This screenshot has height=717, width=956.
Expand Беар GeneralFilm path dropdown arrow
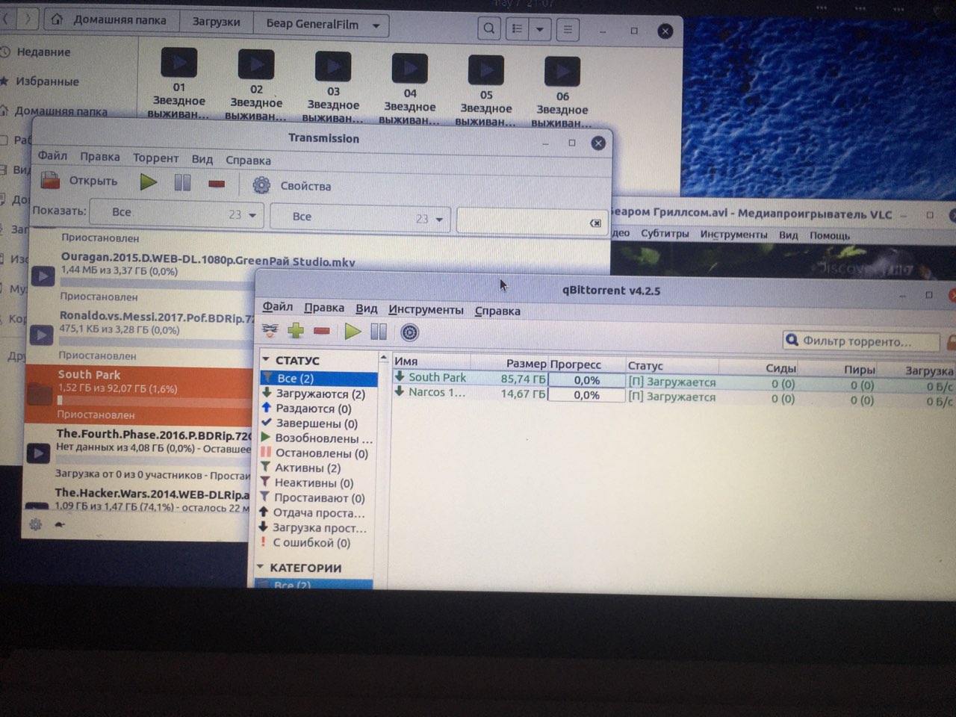(376, 25)
